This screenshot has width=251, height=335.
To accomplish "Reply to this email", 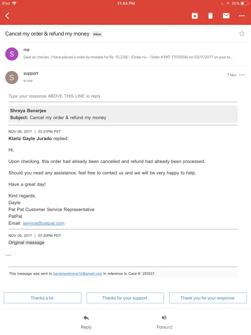I will tap(86, 322).
